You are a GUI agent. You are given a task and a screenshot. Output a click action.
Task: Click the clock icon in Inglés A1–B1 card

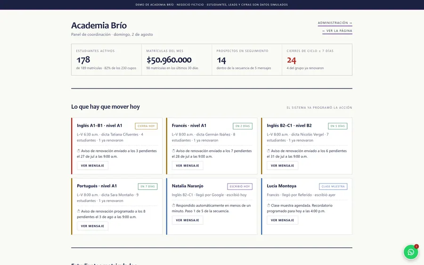[78, 151]
